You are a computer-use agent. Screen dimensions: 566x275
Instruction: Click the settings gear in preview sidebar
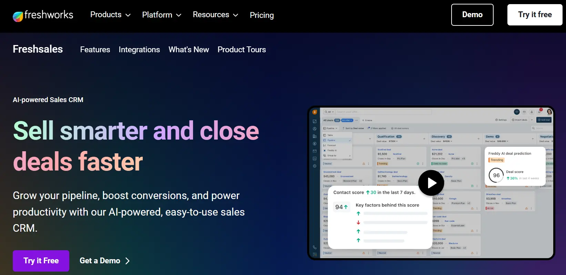315,166
